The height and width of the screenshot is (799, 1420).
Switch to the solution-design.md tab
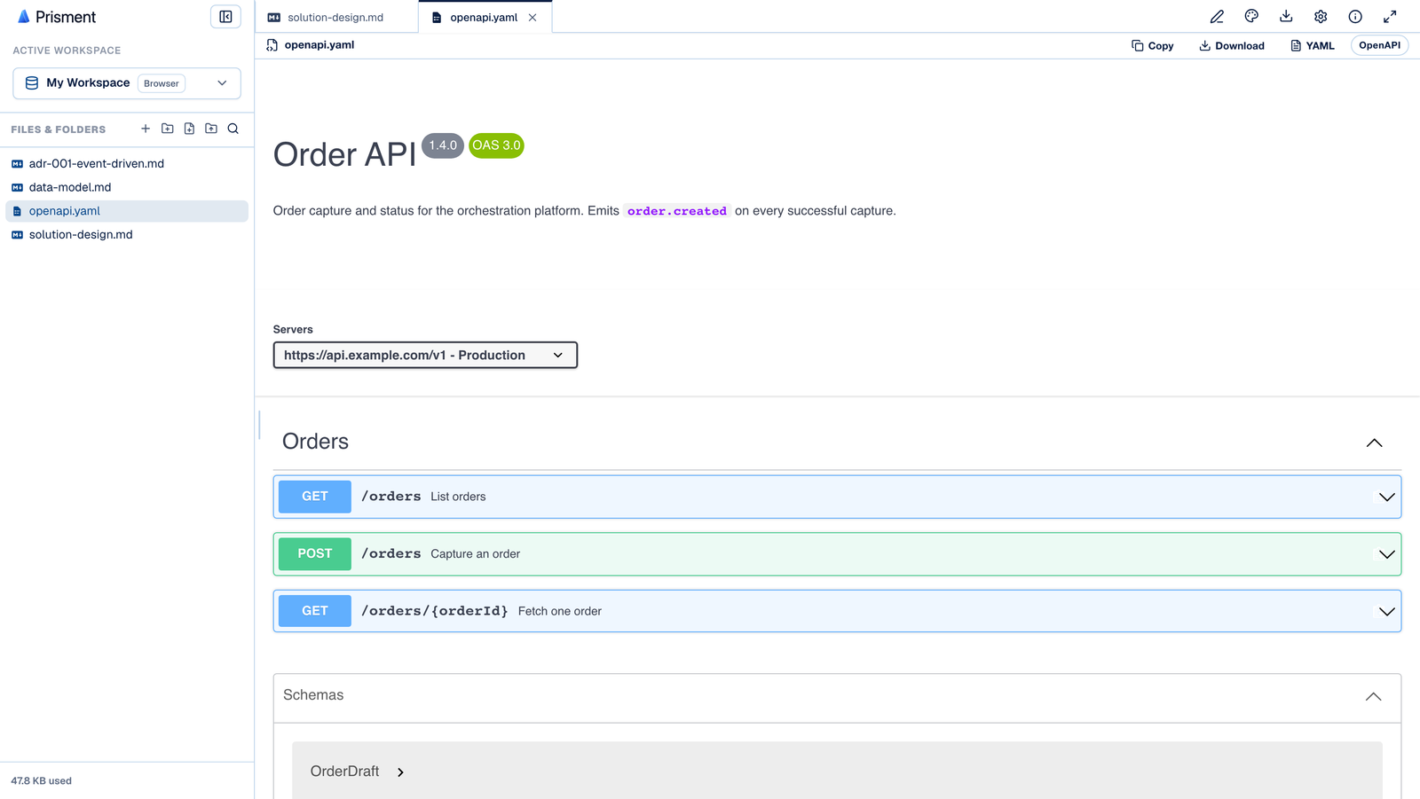coord(336,17)
